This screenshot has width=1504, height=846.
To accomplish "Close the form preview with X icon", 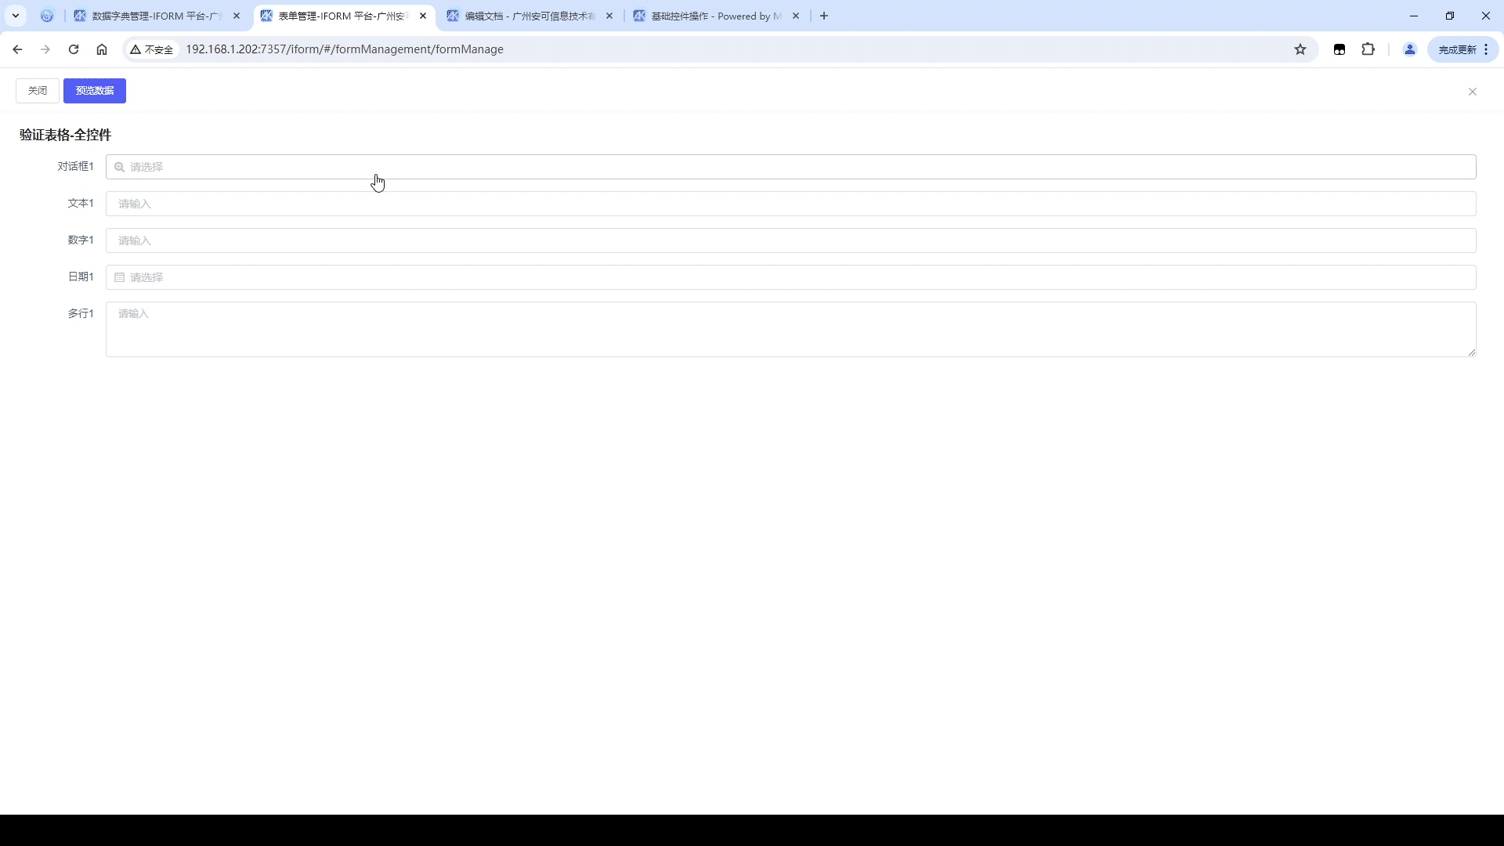I will coord(1472,92).
